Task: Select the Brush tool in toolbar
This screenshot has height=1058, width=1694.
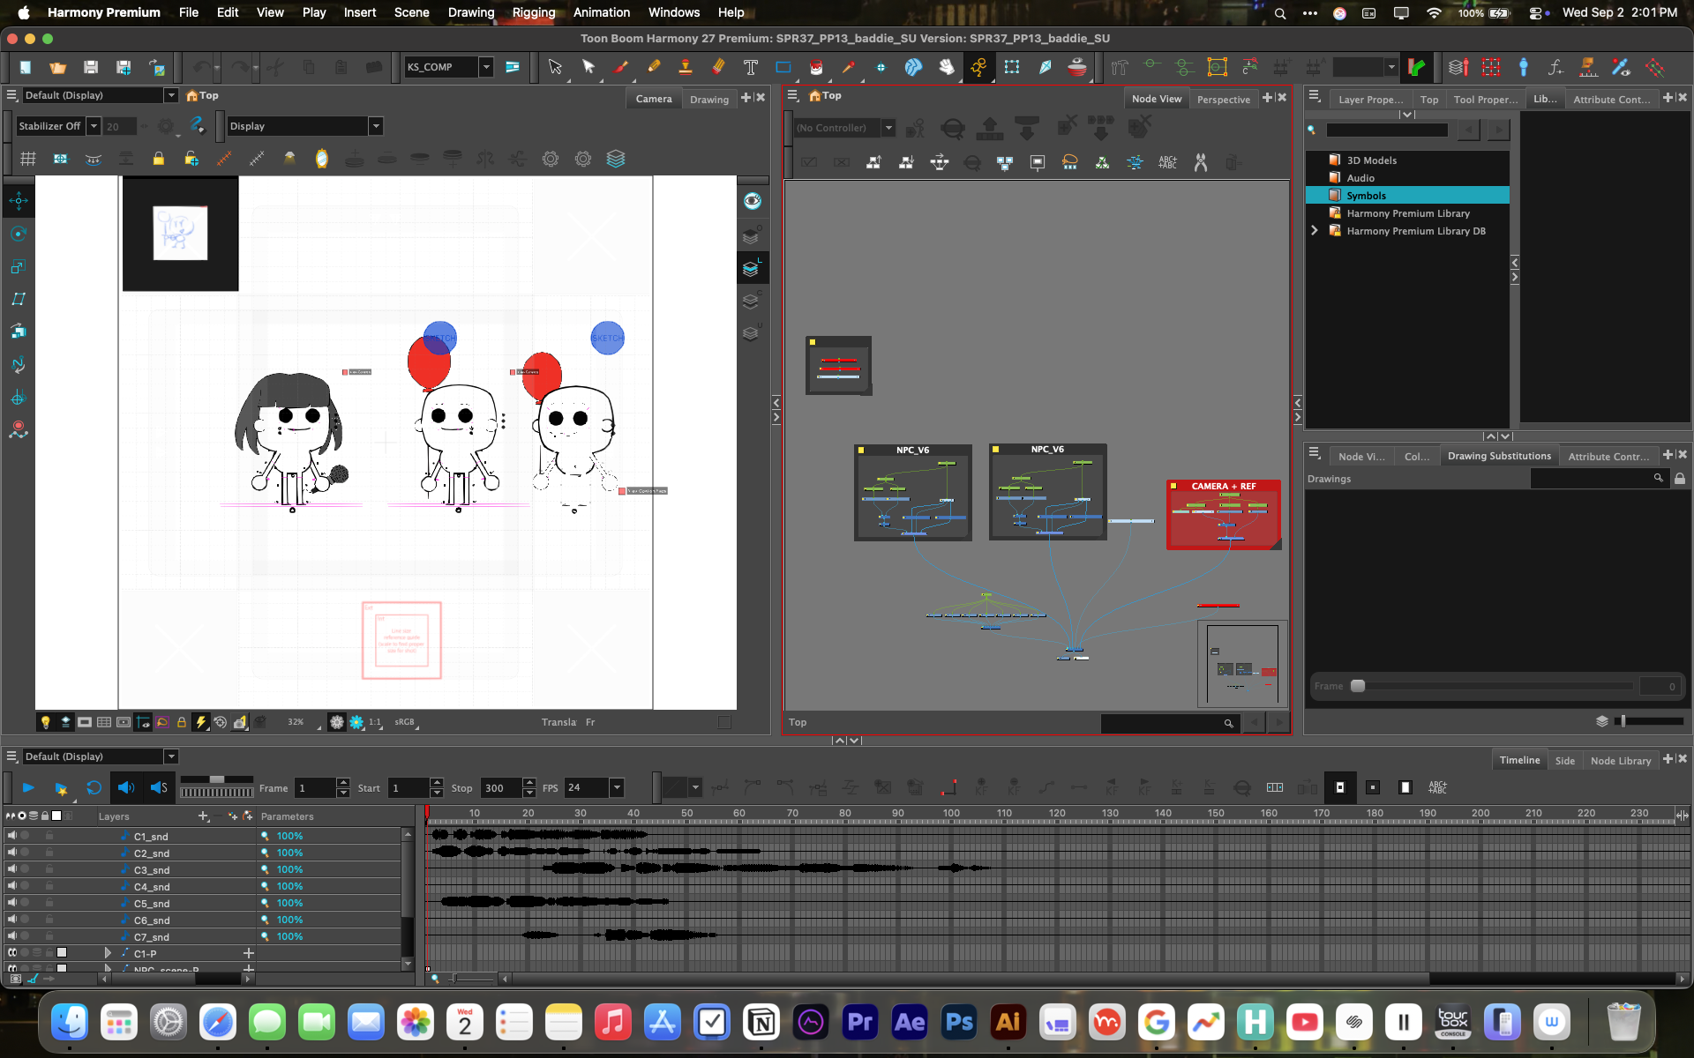Action: 621,67
